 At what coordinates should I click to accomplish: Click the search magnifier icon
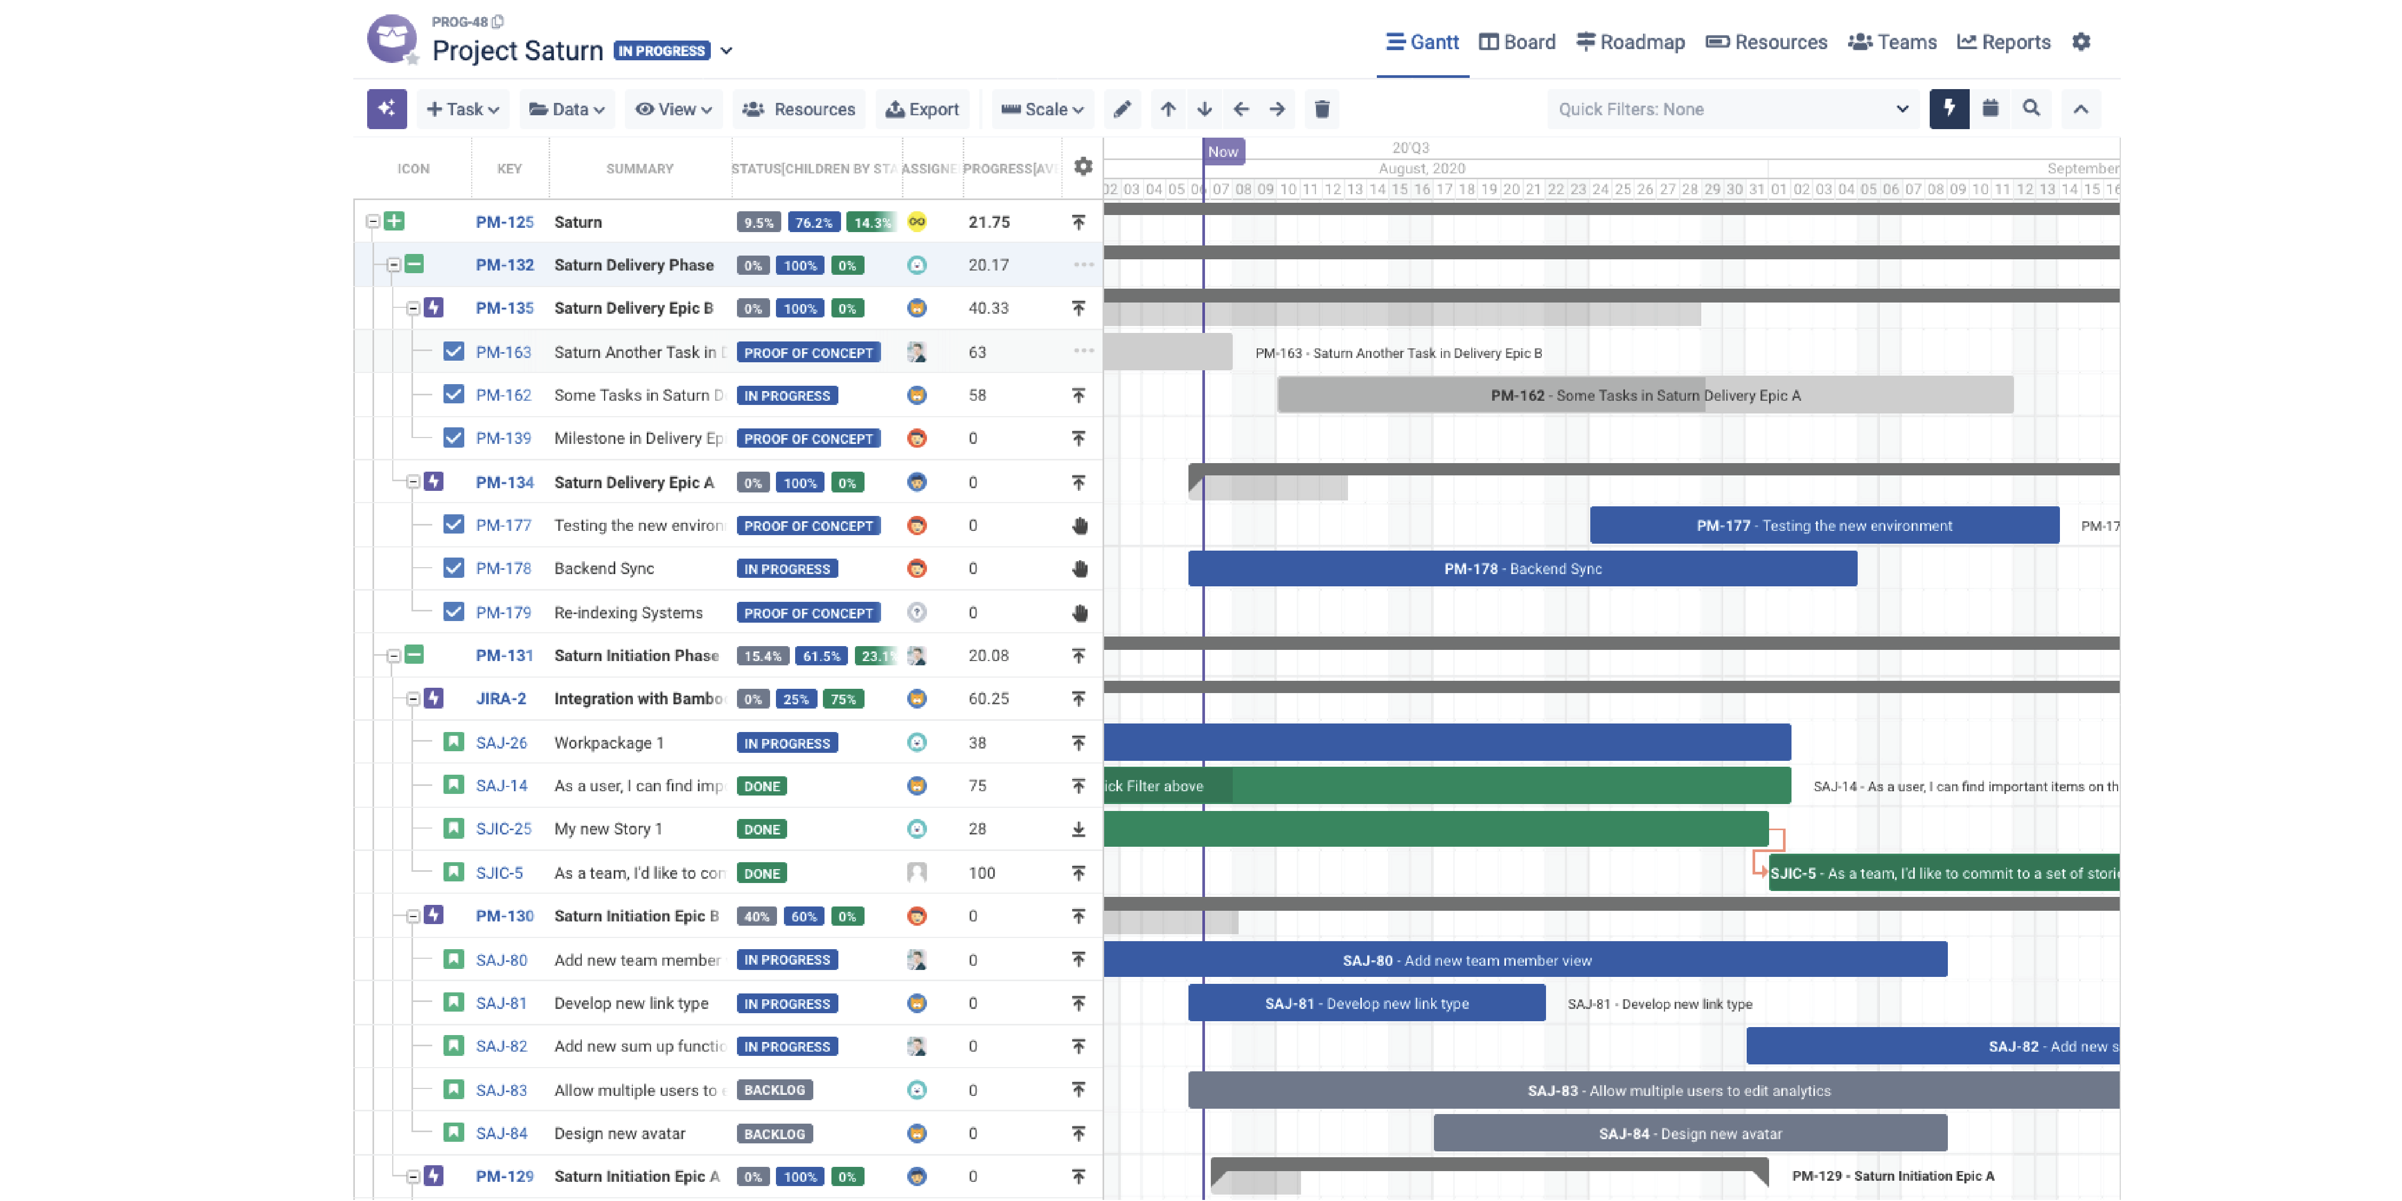click(2031, 109)
